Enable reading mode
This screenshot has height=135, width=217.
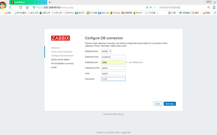tap(185, 13)
